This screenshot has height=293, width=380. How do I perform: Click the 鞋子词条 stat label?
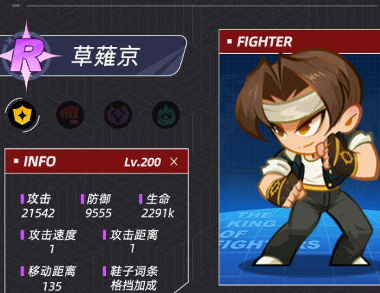point(134,271)
